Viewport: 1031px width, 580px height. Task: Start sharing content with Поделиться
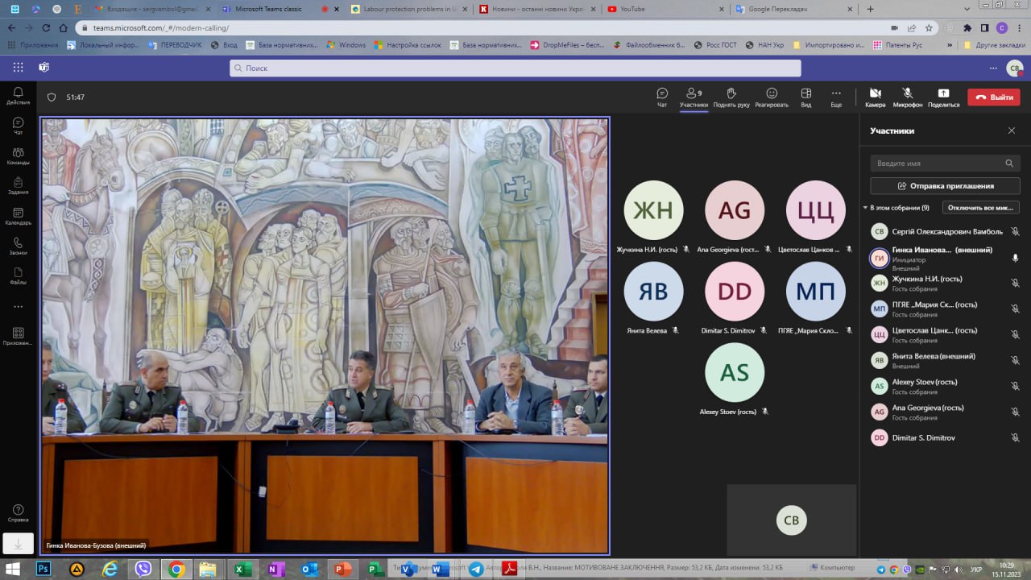point(943,97)
